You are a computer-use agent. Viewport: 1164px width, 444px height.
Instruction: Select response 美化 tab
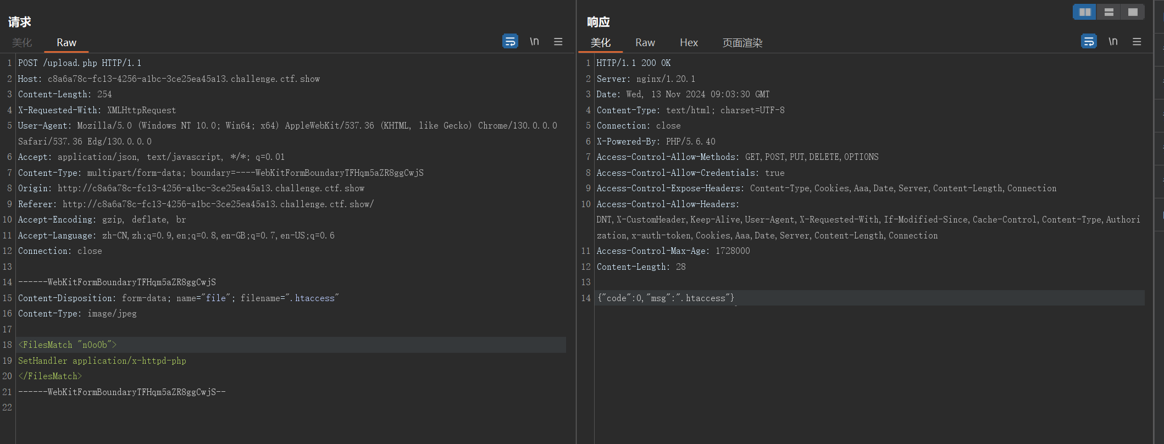coord(601,42)
